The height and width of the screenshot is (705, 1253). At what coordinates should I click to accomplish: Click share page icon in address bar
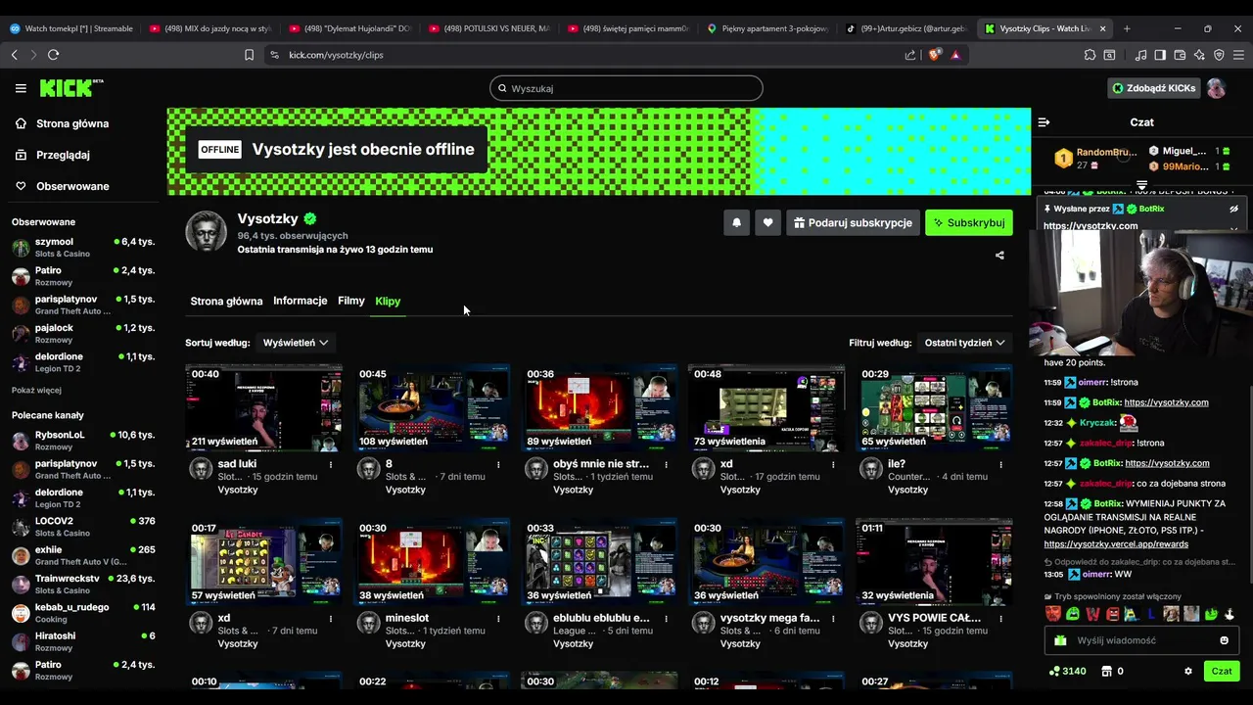(910, 55)
